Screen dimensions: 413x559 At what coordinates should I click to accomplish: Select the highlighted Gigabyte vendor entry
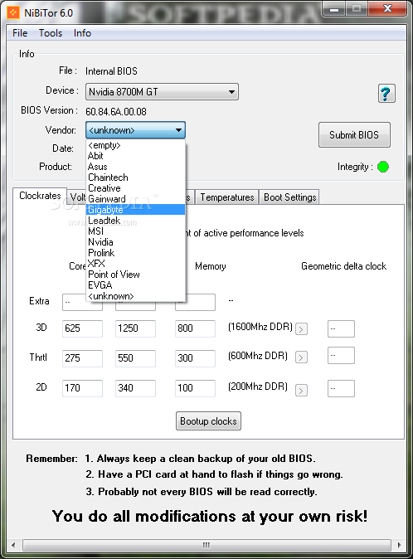[135, 210]
